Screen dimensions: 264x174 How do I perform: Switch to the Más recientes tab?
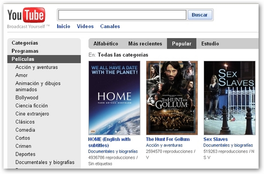145,44
